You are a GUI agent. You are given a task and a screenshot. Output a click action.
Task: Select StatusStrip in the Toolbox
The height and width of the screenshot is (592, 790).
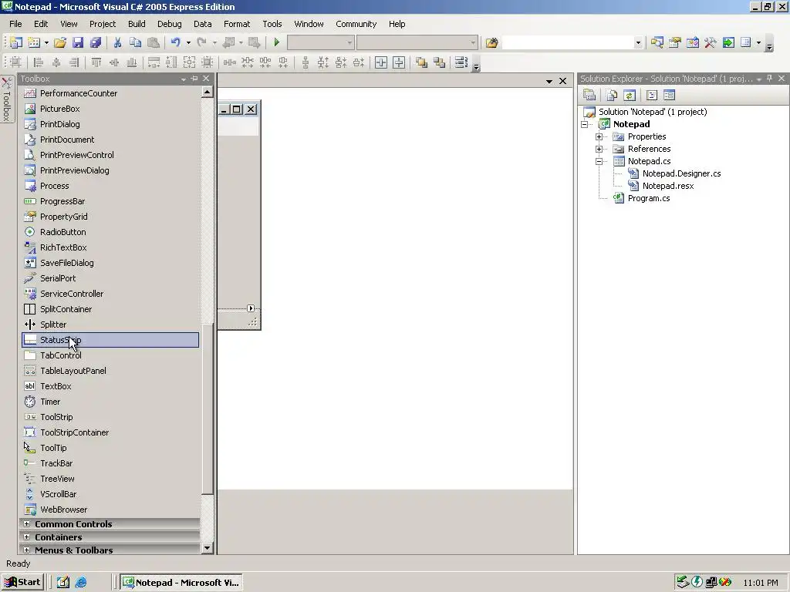[110, 340]
